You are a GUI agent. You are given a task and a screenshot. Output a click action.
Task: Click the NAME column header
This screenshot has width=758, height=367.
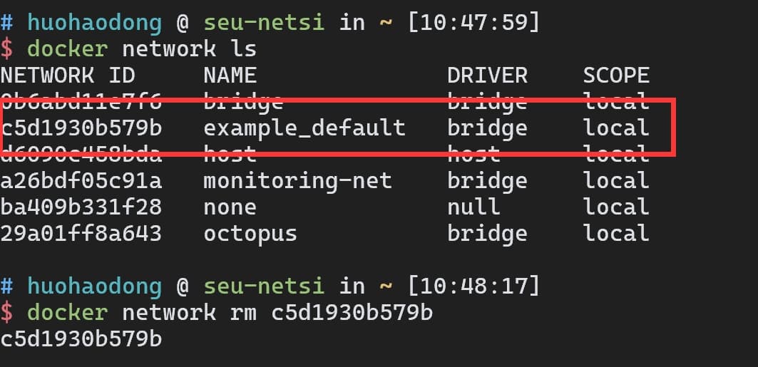230,76
